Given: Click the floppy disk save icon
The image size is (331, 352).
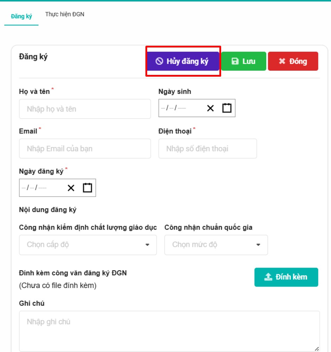Looking at the screenshot, I should 235,62.
